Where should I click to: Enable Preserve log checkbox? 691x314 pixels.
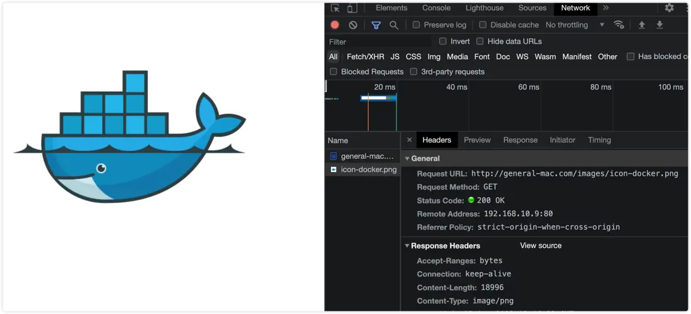click(x=416, y=25)
